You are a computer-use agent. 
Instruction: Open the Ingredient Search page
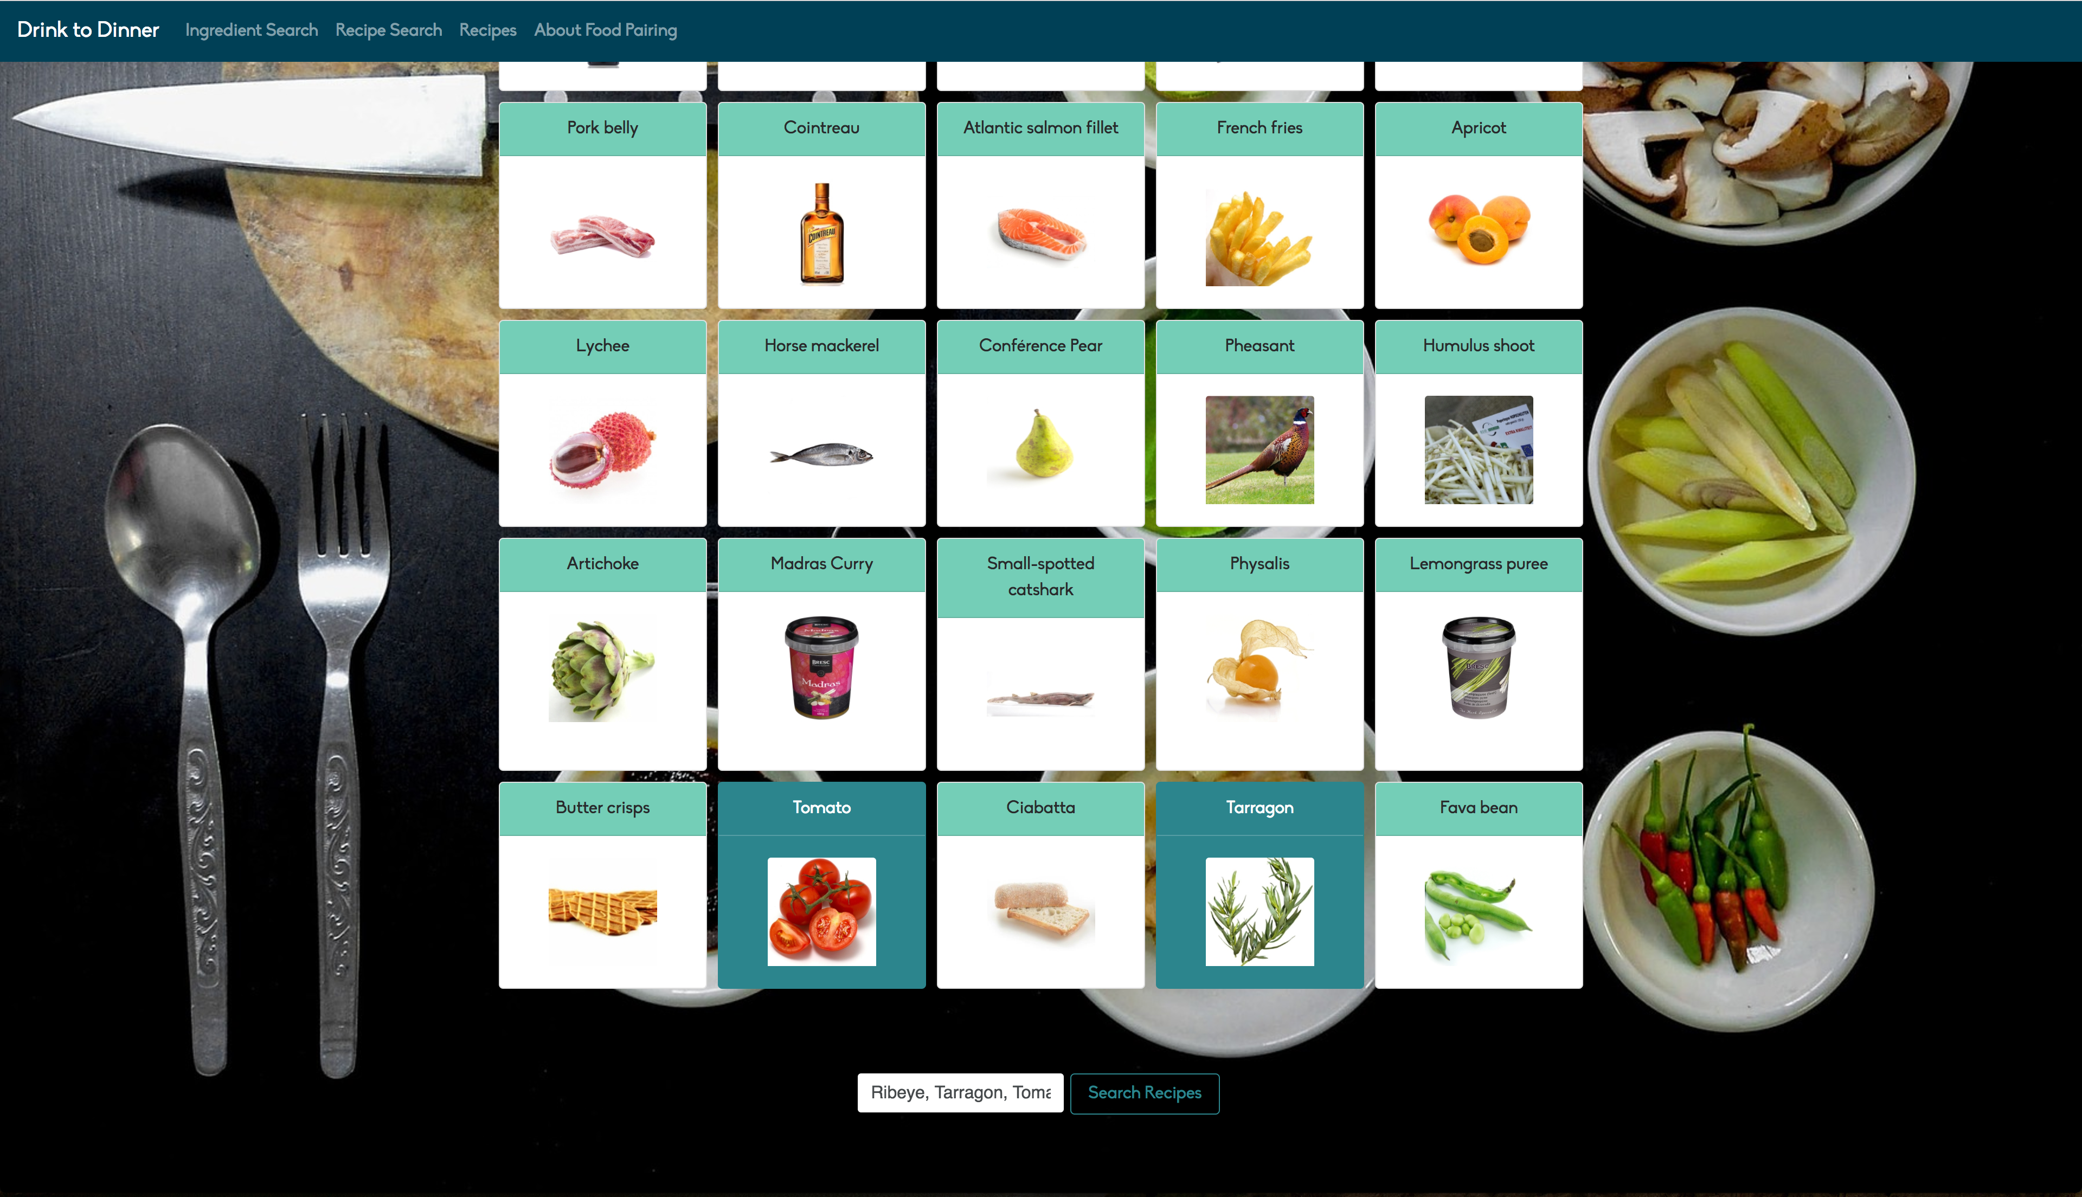point(250,30)
